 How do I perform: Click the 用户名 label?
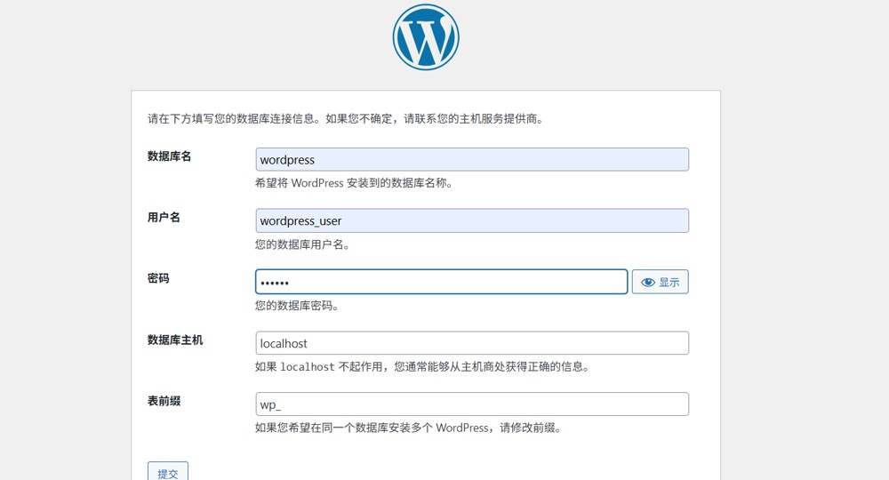(x=164, y=217)
